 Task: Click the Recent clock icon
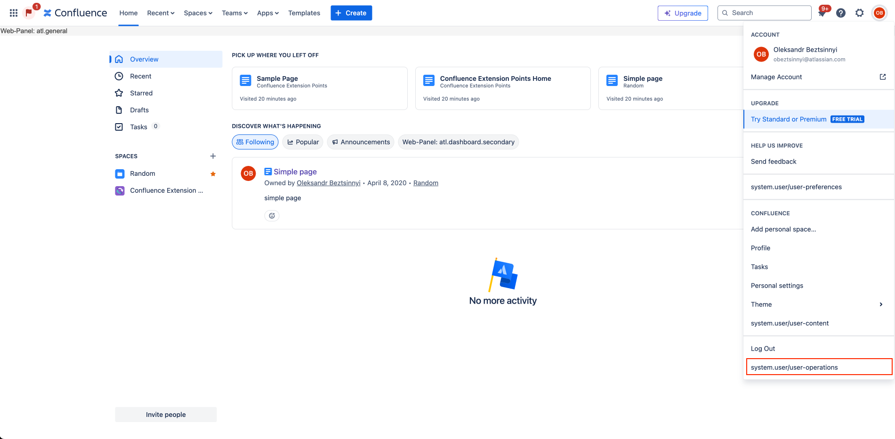(x=119, y=76)
